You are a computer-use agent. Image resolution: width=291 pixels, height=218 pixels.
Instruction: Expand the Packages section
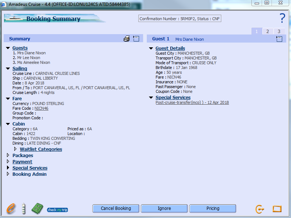point(8,155)
